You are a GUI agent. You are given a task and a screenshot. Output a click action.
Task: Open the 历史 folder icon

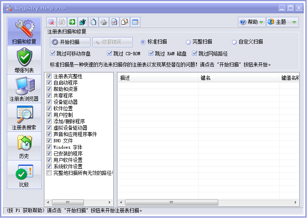[24, 146]
